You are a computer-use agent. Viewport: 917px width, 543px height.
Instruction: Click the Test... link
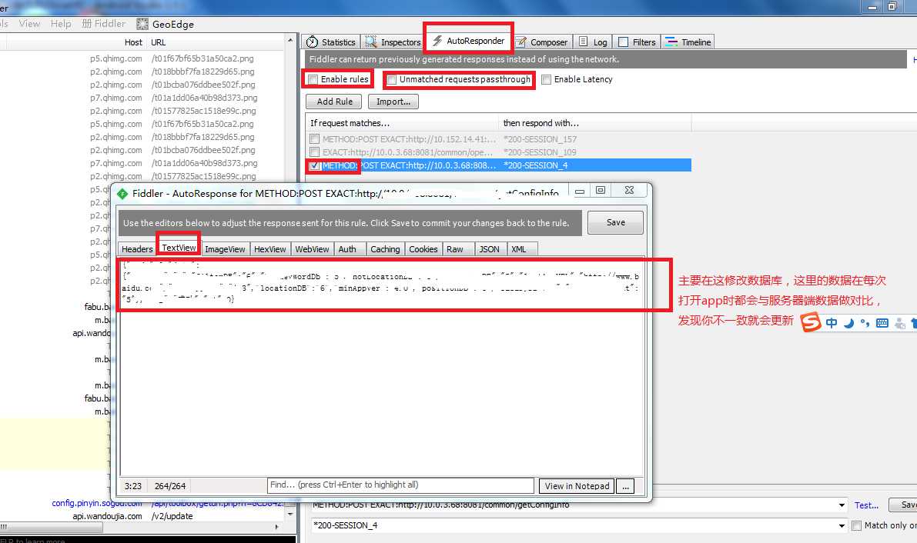pos(866,505)
